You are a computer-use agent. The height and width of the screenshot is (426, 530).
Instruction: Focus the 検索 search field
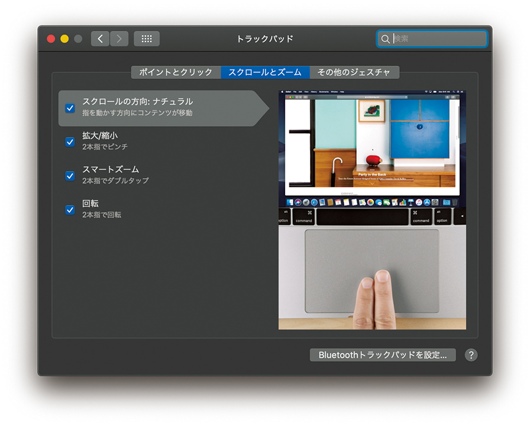click(x=438, y=39)
